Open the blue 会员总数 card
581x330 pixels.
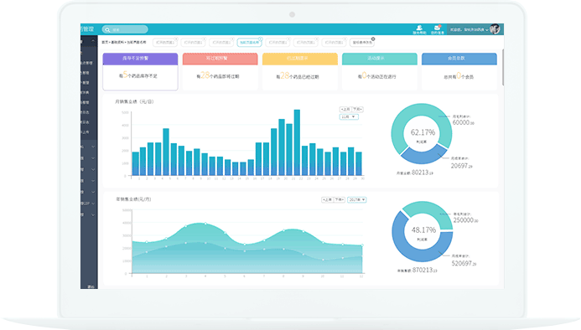coord(459,71)
